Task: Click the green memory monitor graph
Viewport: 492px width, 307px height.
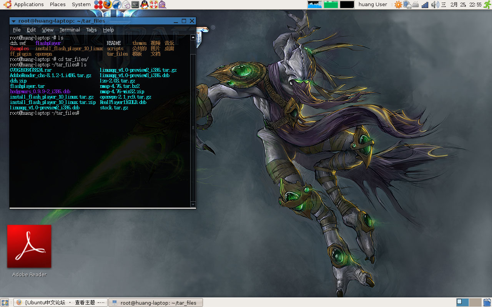Action: pyautogui.click(x=331, y=5)
